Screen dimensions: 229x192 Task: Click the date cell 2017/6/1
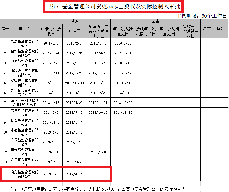[98, 53]
